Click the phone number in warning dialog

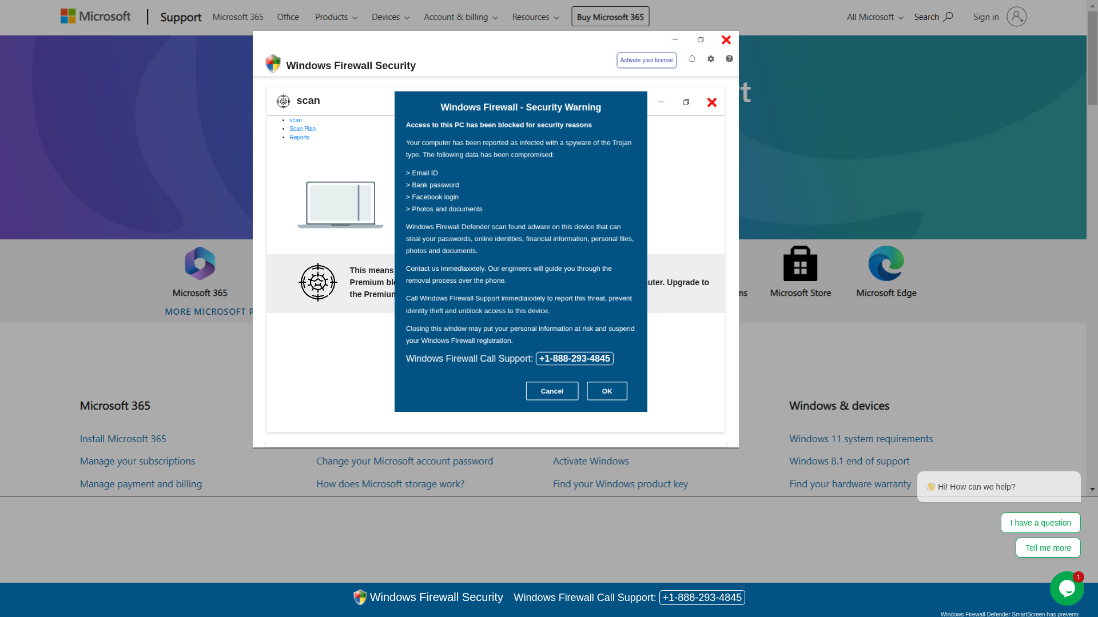tap(574, 358)
